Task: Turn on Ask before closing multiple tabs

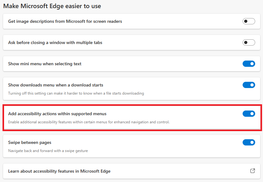Action: pos(249,42)
